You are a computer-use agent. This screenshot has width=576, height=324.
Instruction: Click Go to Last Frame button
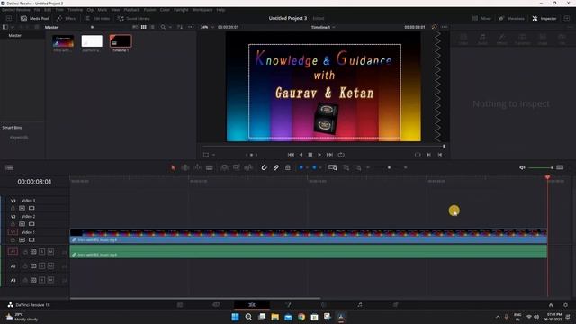tap(329, 155)
